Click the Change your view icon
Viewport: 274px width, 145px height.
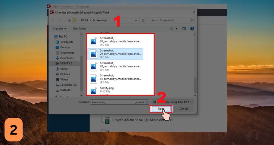[171, 28]
